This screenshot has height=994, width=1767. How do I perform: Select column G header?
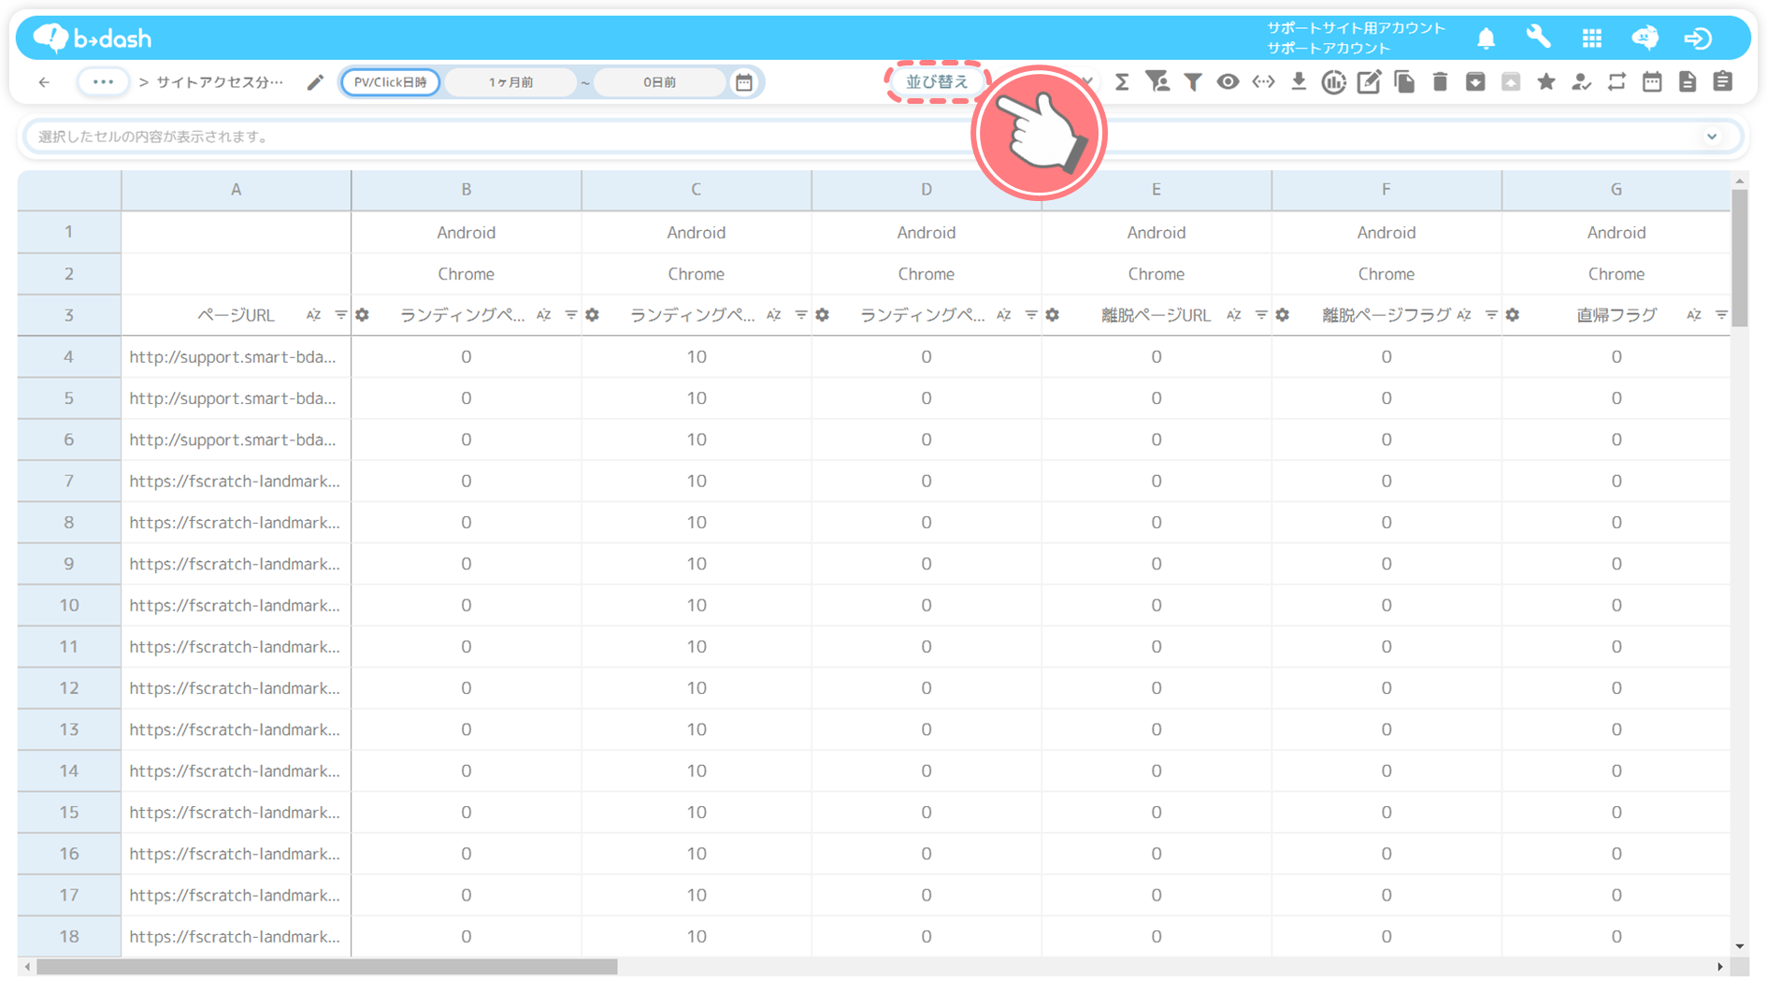[x=1616, y=190]
